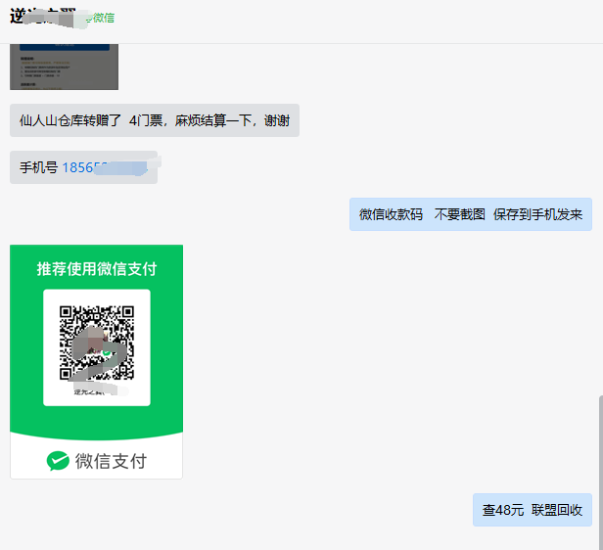Click the WeChat Pay logo icon
The height and width of the screenshot is (550, 603).
tap(58, 461)
